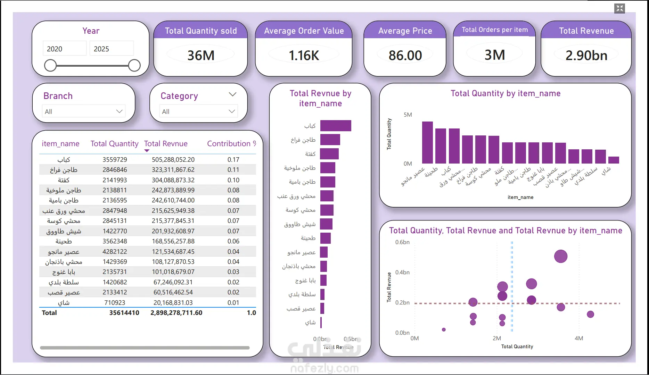Viewport: 649px width, 375px height.
Task: Select the right handle of Year slider
Action: (x=134, y=65)
